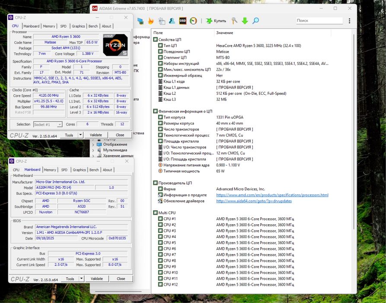386x303 pixels.
Task: Click Tools button in upper CPU-Z window
Action: pos(69,135)
